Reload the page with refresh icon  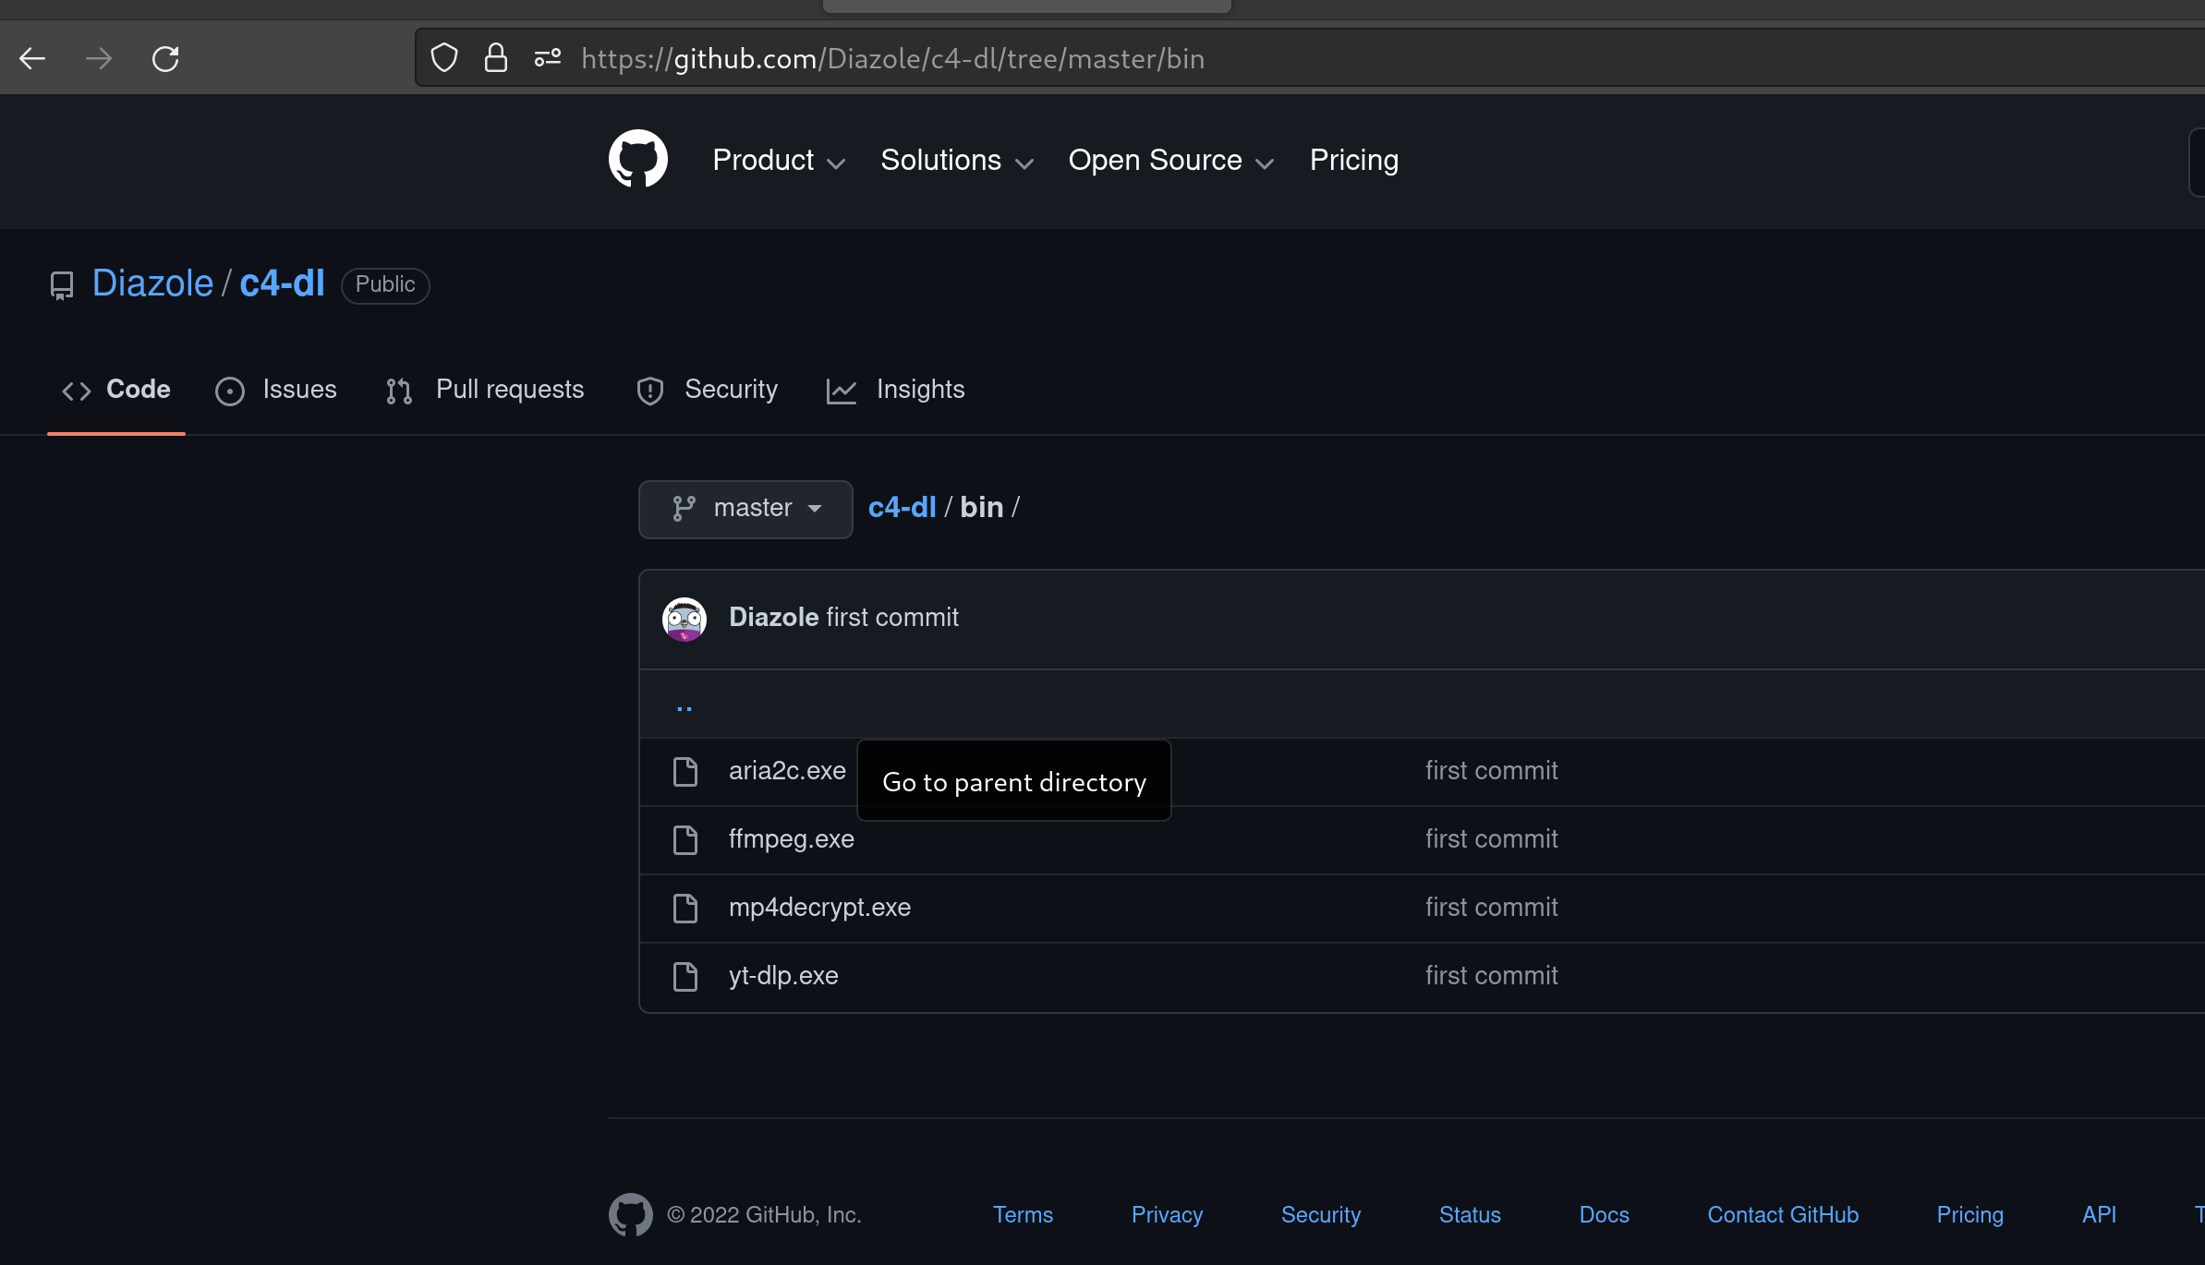165,59
